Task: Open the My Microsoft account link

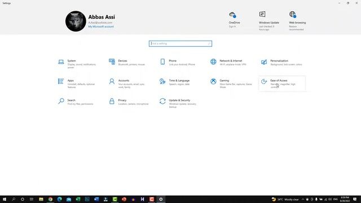Action: [x=101, y=27]
